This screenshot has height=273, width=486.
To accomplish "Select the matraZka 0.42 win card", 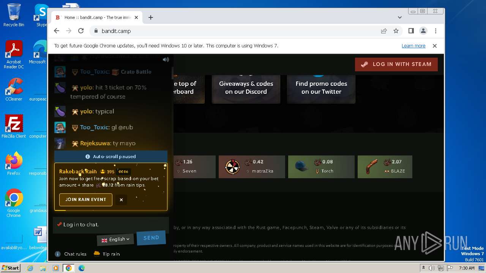I will (x=252, y=167).
